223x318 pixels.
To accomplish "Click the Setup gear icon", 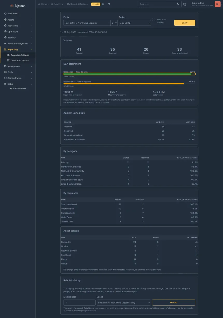I will click(5, 84).
